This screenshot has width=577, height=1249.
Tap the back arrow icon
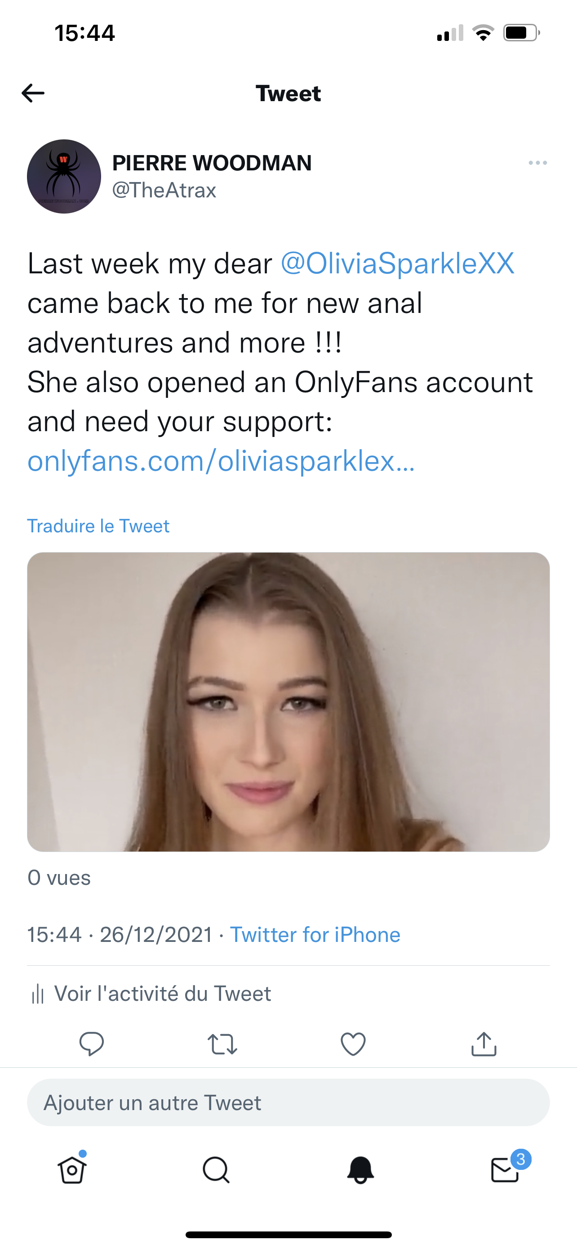pos(33,93)
